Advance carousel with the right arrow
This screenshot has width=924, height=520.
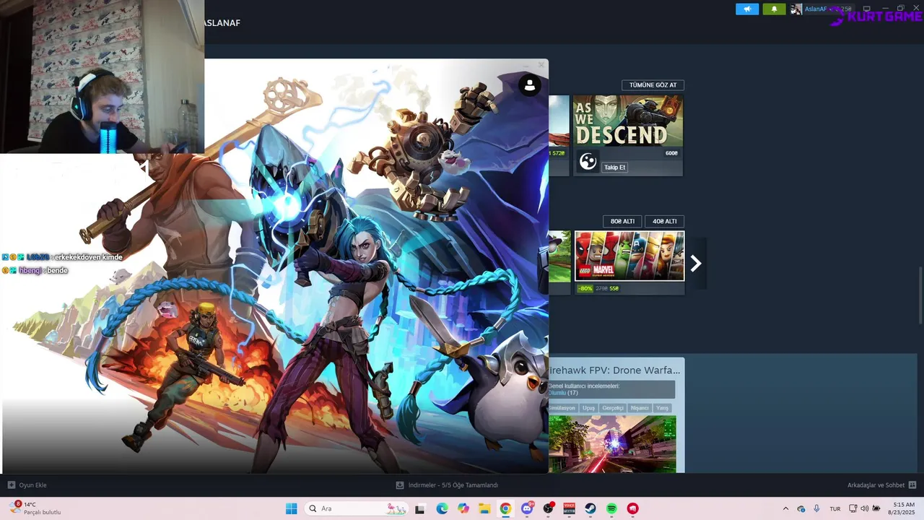point(696,264)
